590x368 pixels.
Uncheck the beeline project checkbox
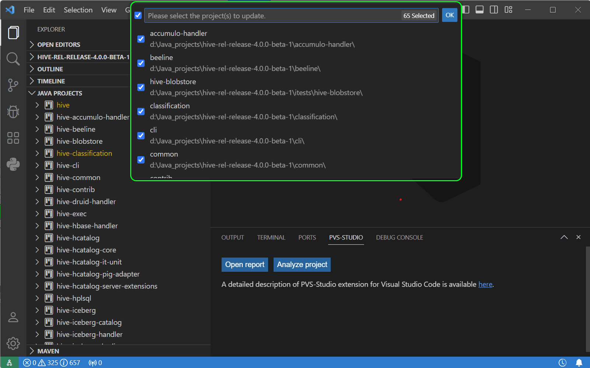pyautogui.click(x=140, y=63)
